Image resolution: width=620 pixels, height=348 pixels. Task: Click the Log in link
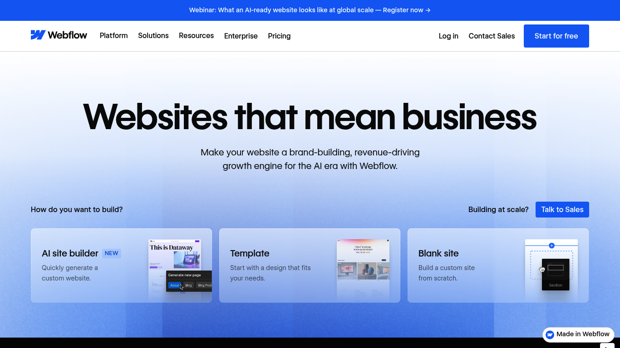[x=448, y=36]
